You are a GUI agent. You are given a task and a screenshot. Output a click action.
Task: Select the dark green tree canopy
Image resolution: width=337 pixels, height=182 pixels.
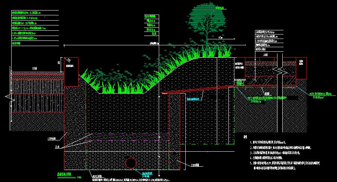pos(206,19)
